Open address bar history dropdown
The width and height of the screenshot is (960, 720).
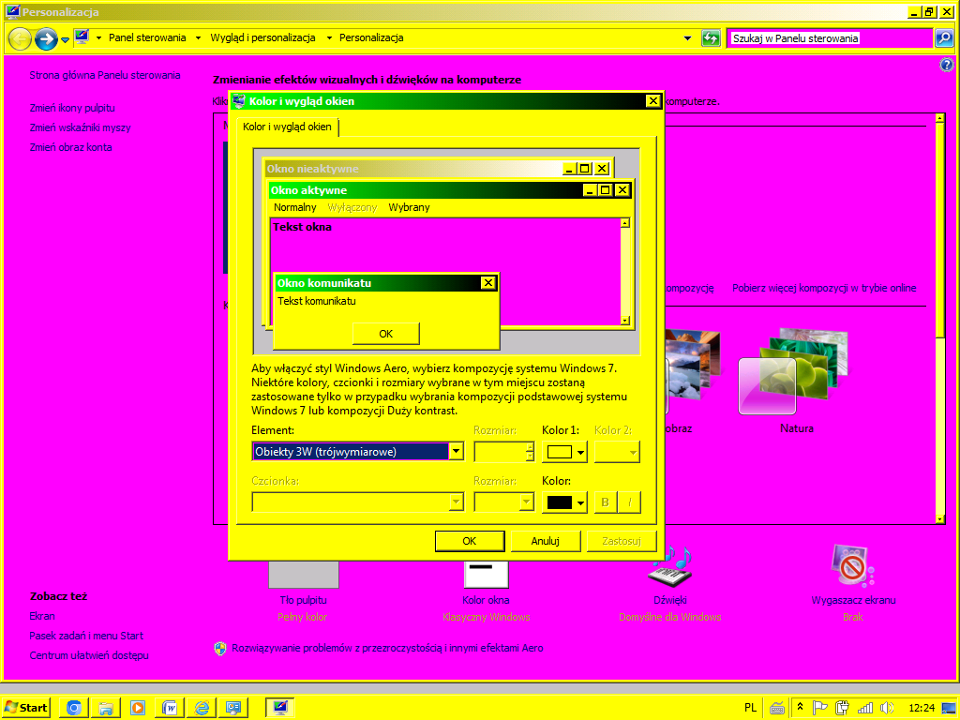point(687,37)
